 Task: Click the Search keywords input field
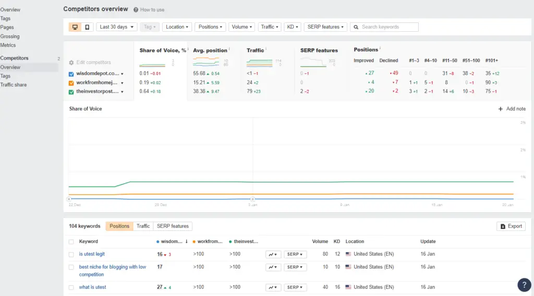[384, 27]
